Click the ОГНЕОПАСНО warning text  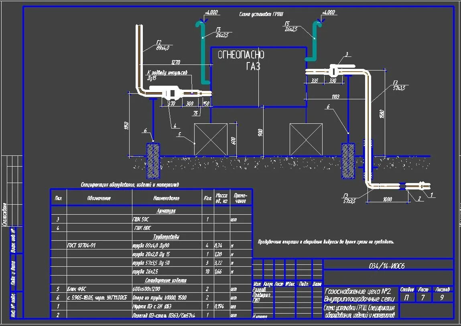tap(241, 55)
